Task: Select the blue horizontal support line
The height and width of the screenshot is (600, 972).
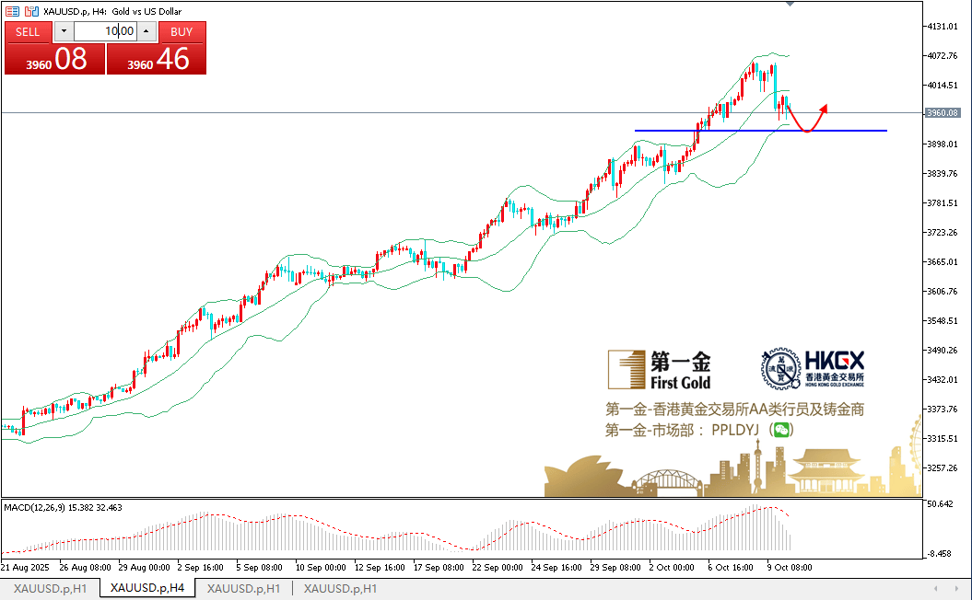Action: pyautogui.click(x=761, y=131)
